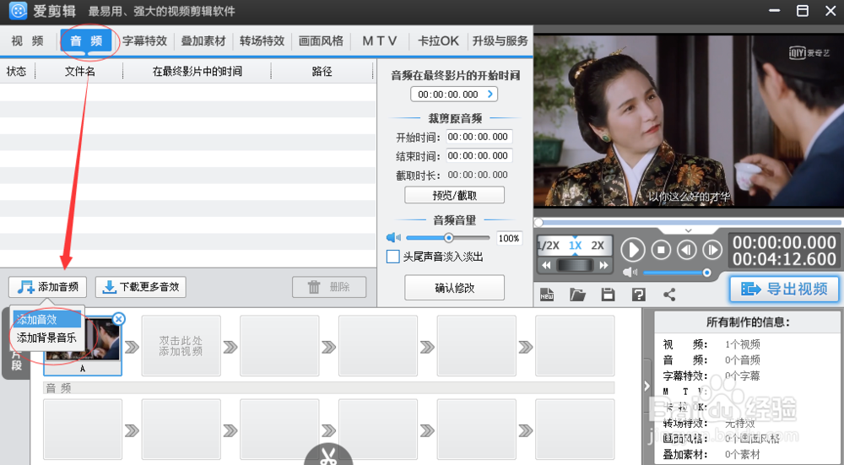Step to previous frame
The image size is (844, 465).
[x=686, y=250]
